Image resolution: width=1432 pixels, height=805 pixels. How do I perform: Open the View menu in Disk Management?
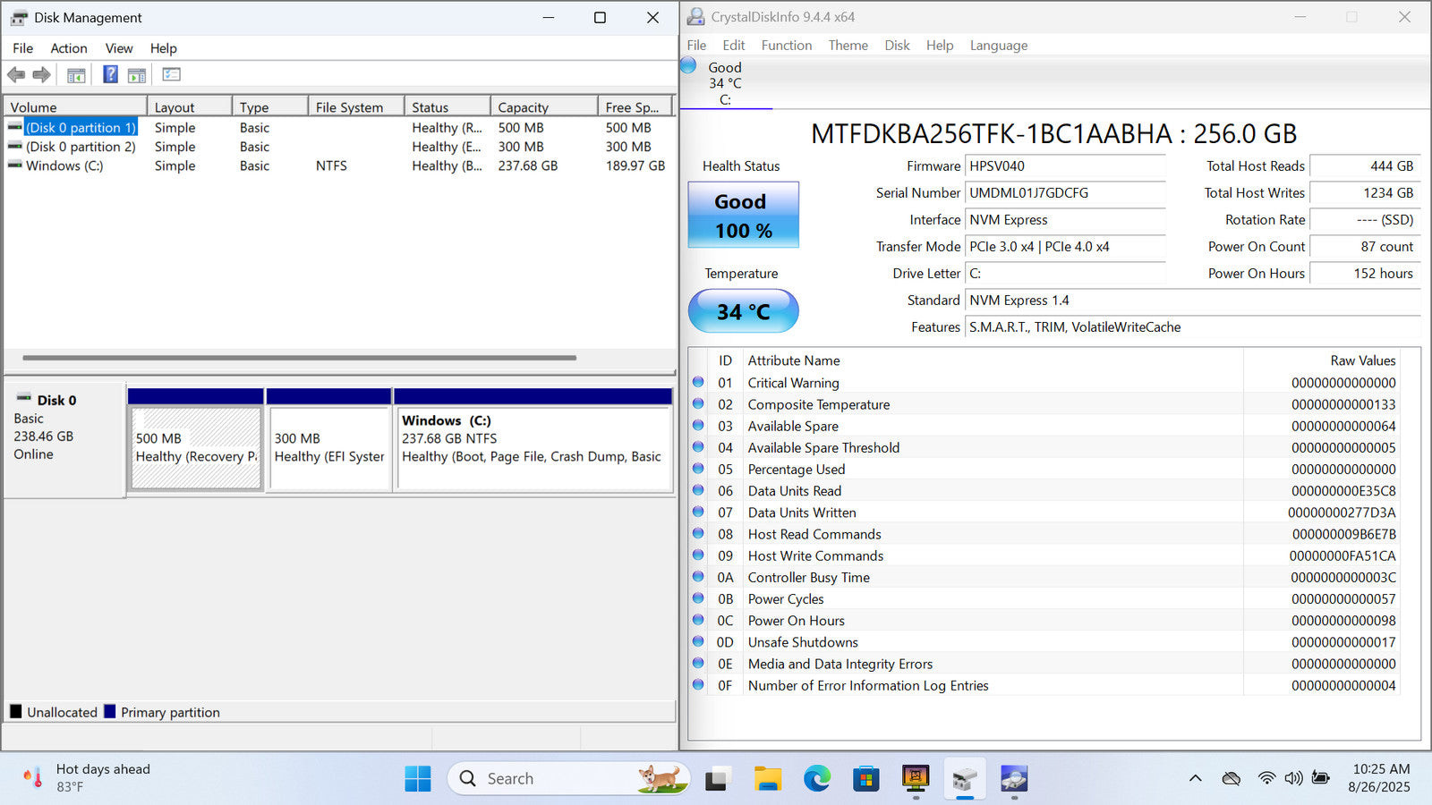tap(119, 48)
